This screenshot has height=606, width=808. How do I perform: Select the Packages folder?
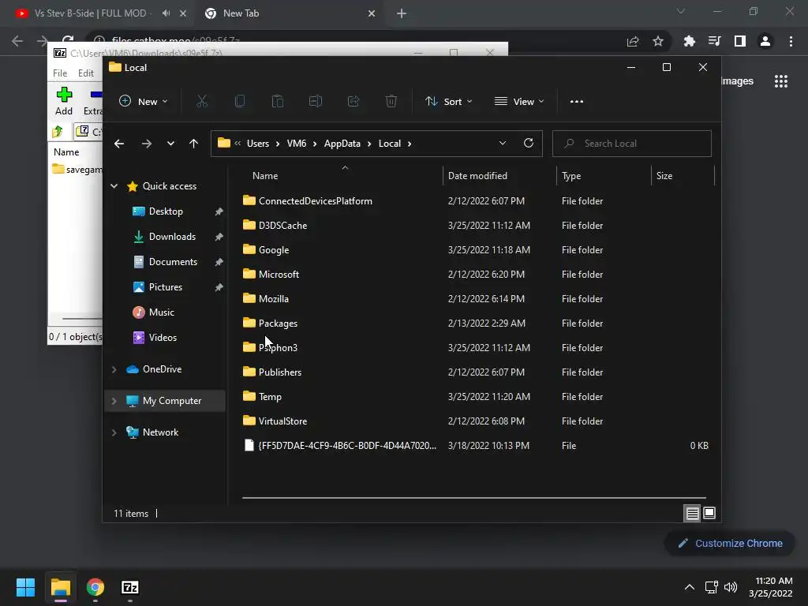click(278, 323)
